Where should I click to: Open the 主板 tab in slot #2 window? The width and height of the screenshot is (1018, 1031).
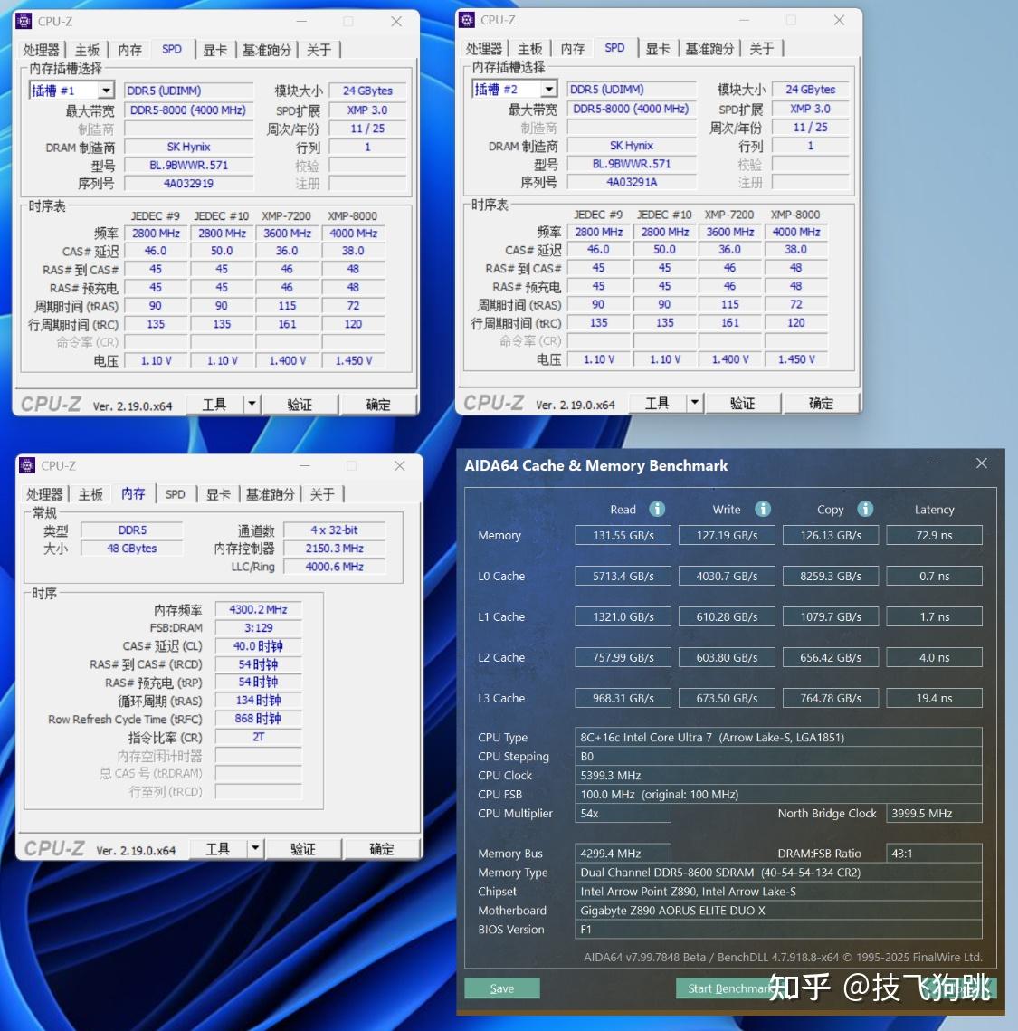pyautogui.click(x=529, y=49)
